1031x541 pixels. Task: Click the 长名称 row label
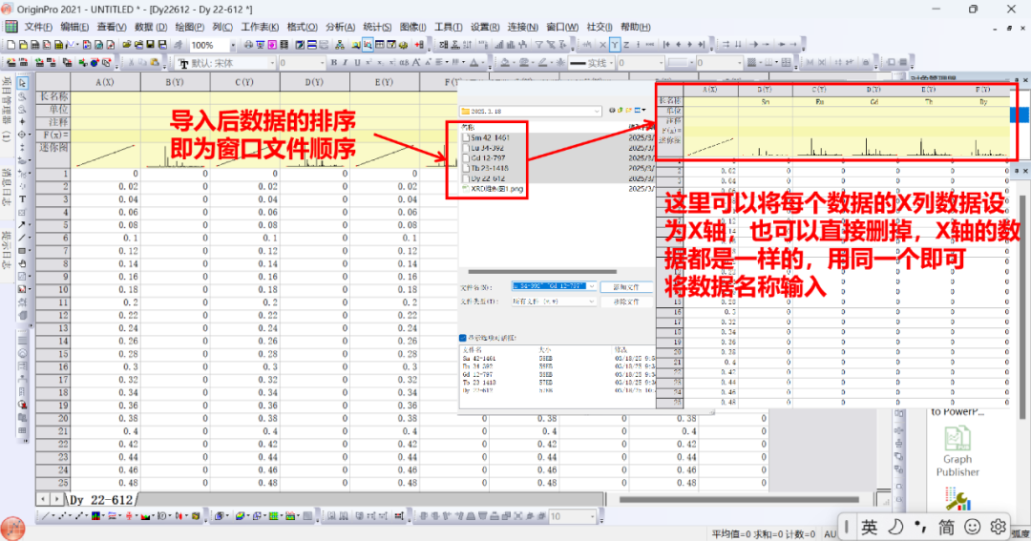(x=53, y=96)
